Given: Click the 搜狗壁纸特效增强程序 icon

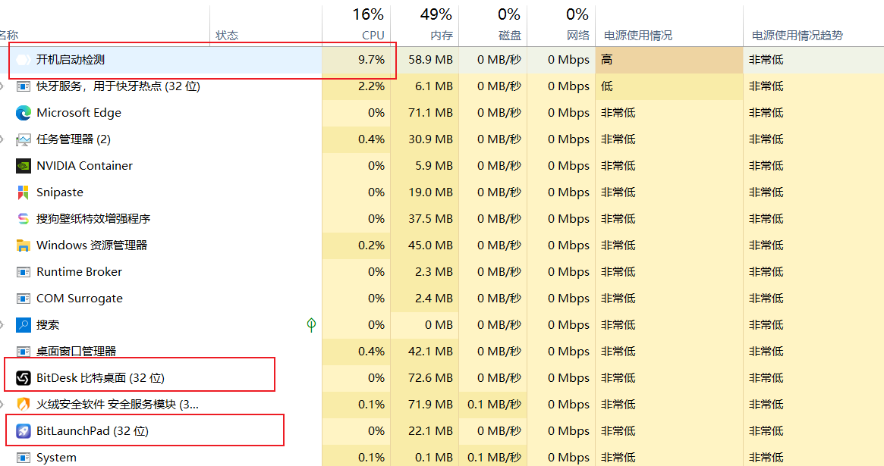Looking at the screenshot, I should click(x=24, y=218).
